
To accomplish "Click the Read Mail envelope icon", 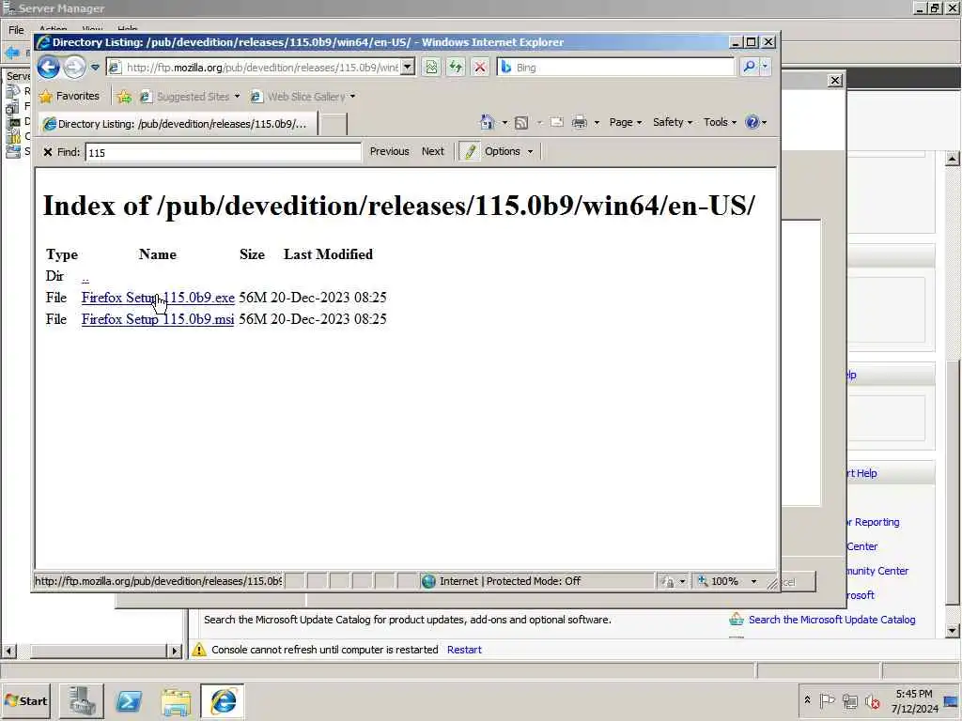I will 557,123.
